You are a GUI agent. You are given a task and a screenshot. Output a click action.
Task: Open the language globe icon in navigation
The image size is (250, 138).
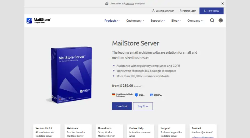click(x=221, y=20)
